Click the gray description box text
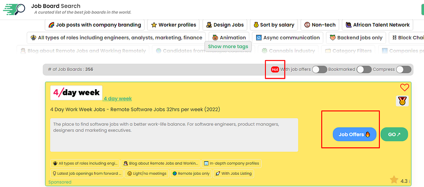The width and height of the screenshot is (424, 187). [174, 135]
